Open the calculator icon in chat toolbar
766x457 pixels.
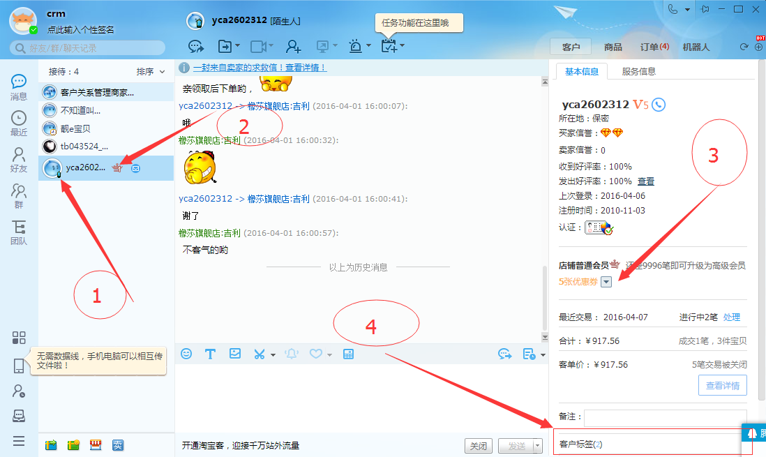point(349,354)
